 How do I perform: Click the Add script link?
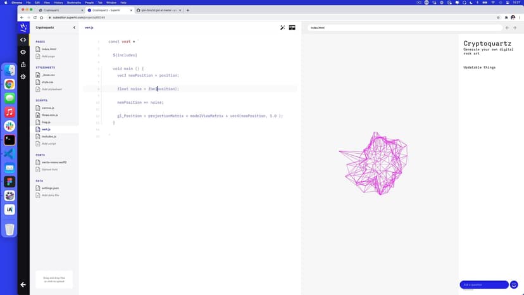[x=49, y=144]
